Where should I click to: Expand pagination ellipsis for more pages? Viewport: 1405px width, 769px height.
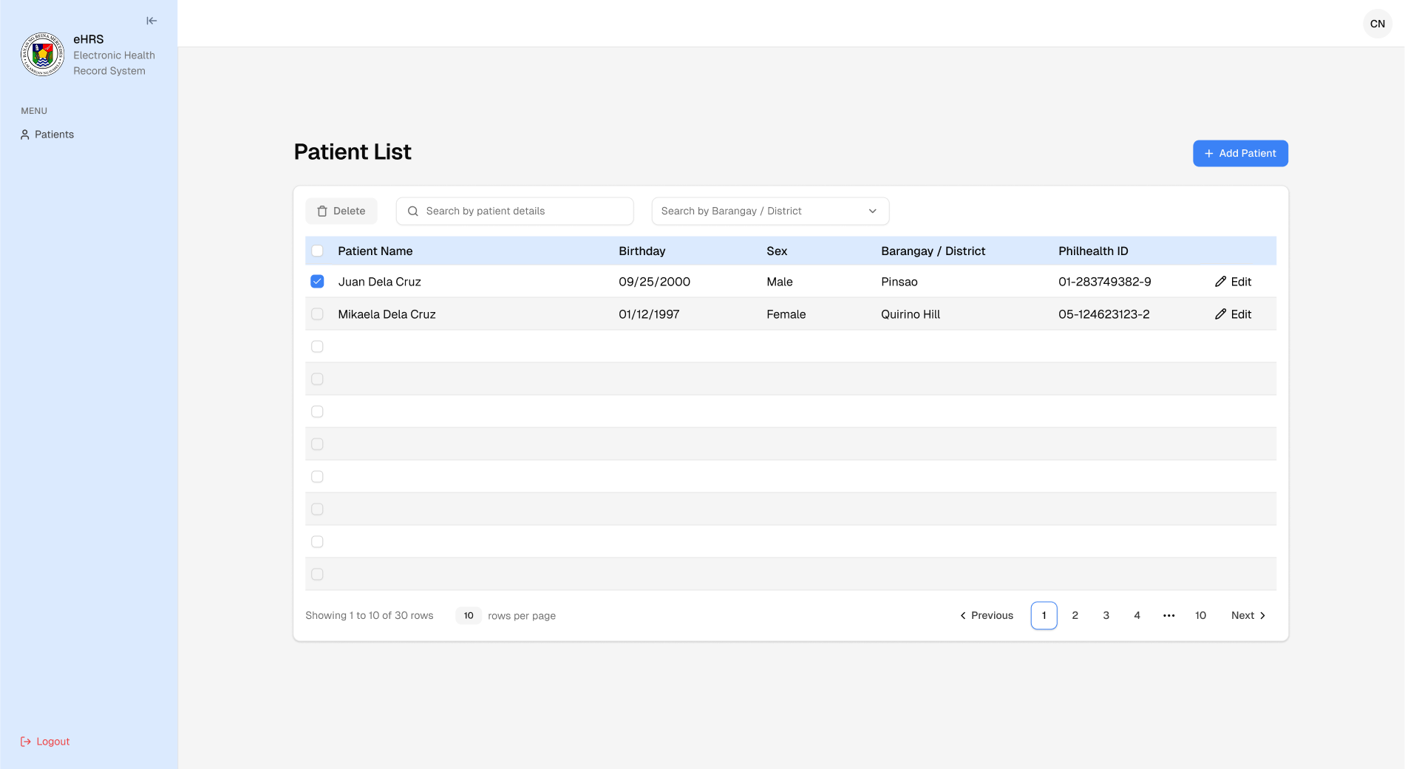[x=1168, y=616]
